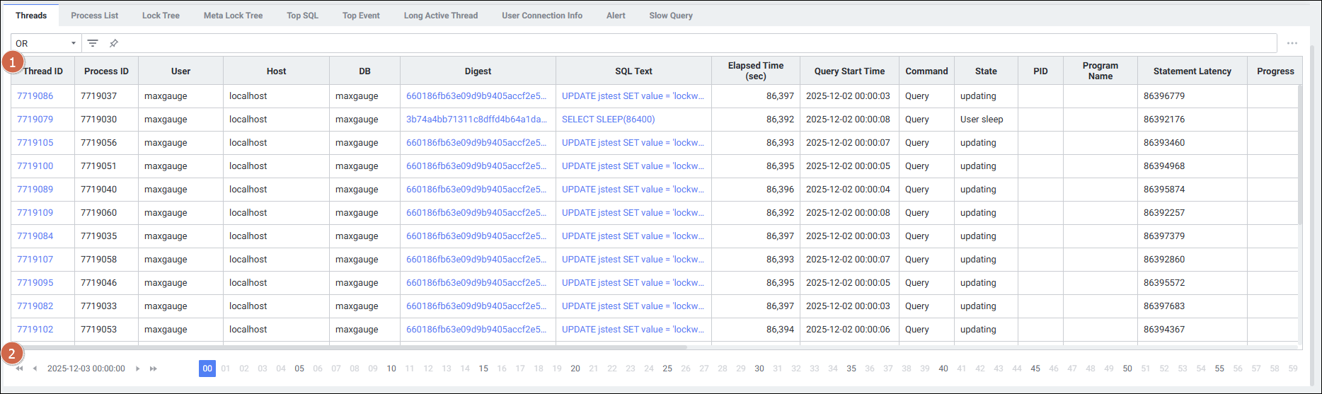1322x394 pixels.
Task: Open the three-dot more options menu
Action: [1292, 43]
